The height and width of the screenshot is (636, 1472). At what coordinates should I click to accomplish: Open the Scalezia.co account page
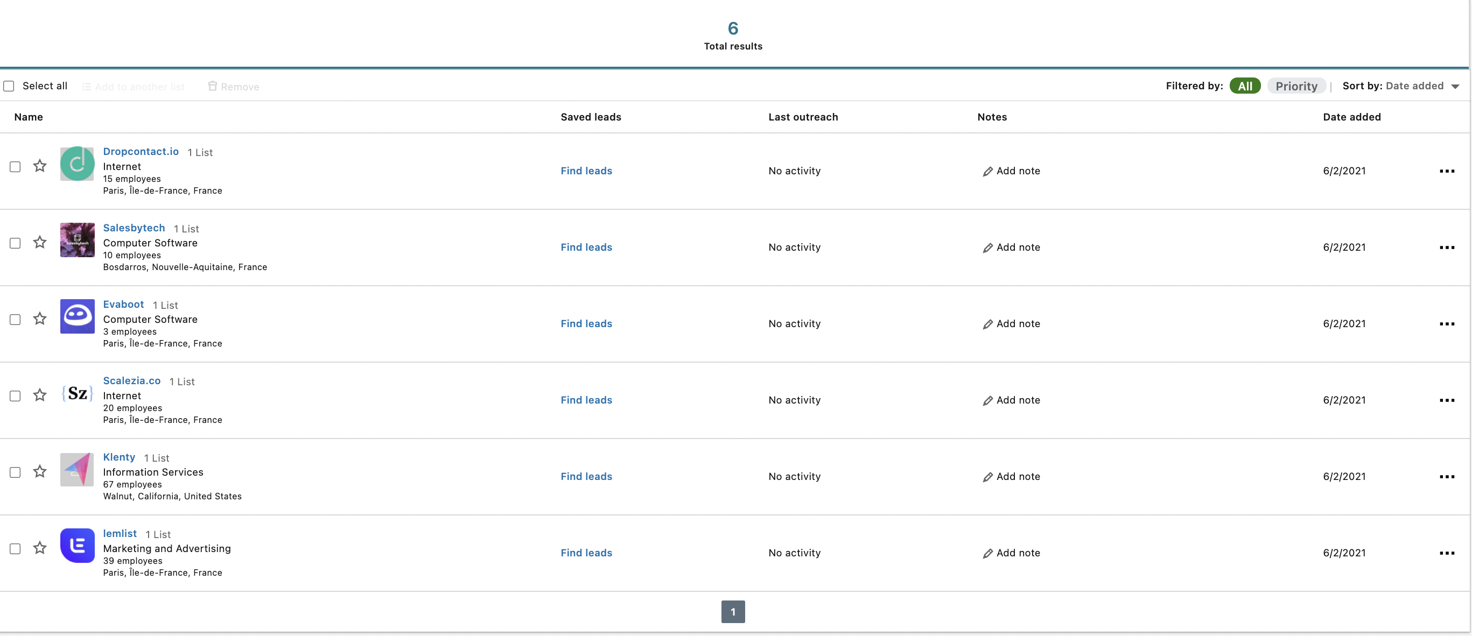pyautogui.click(x=131, y=381)
